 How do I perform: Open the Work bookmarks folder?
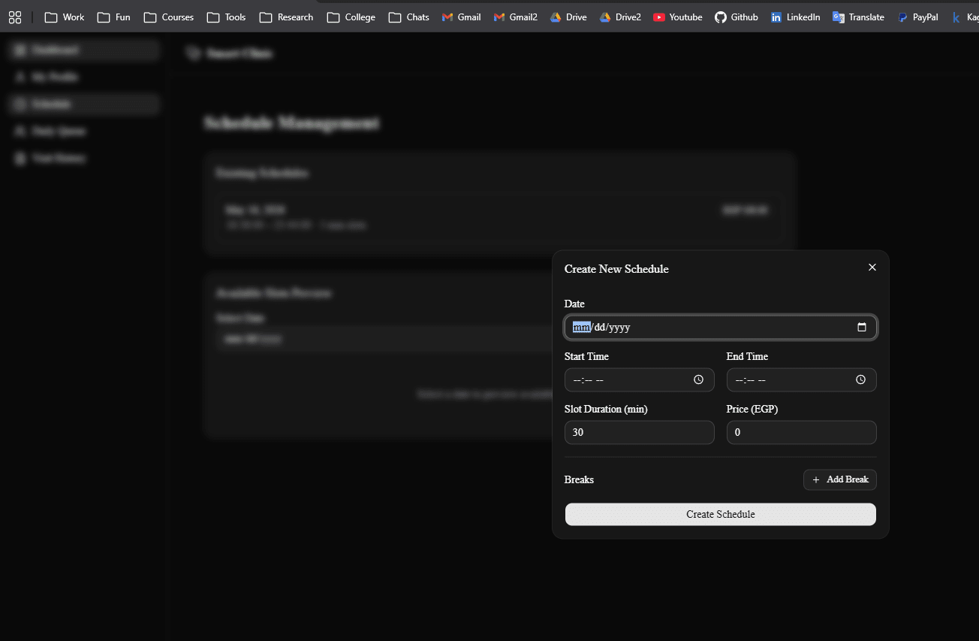(x=65, y=17)
